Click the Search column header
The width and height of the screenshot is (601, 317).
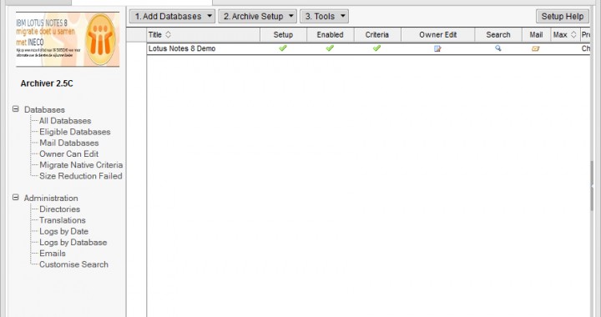coord(498,35)
